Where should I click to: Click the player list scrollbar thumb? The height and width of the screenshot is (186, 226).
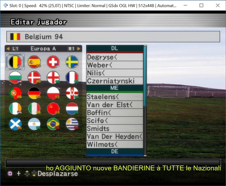coord(145,76)
